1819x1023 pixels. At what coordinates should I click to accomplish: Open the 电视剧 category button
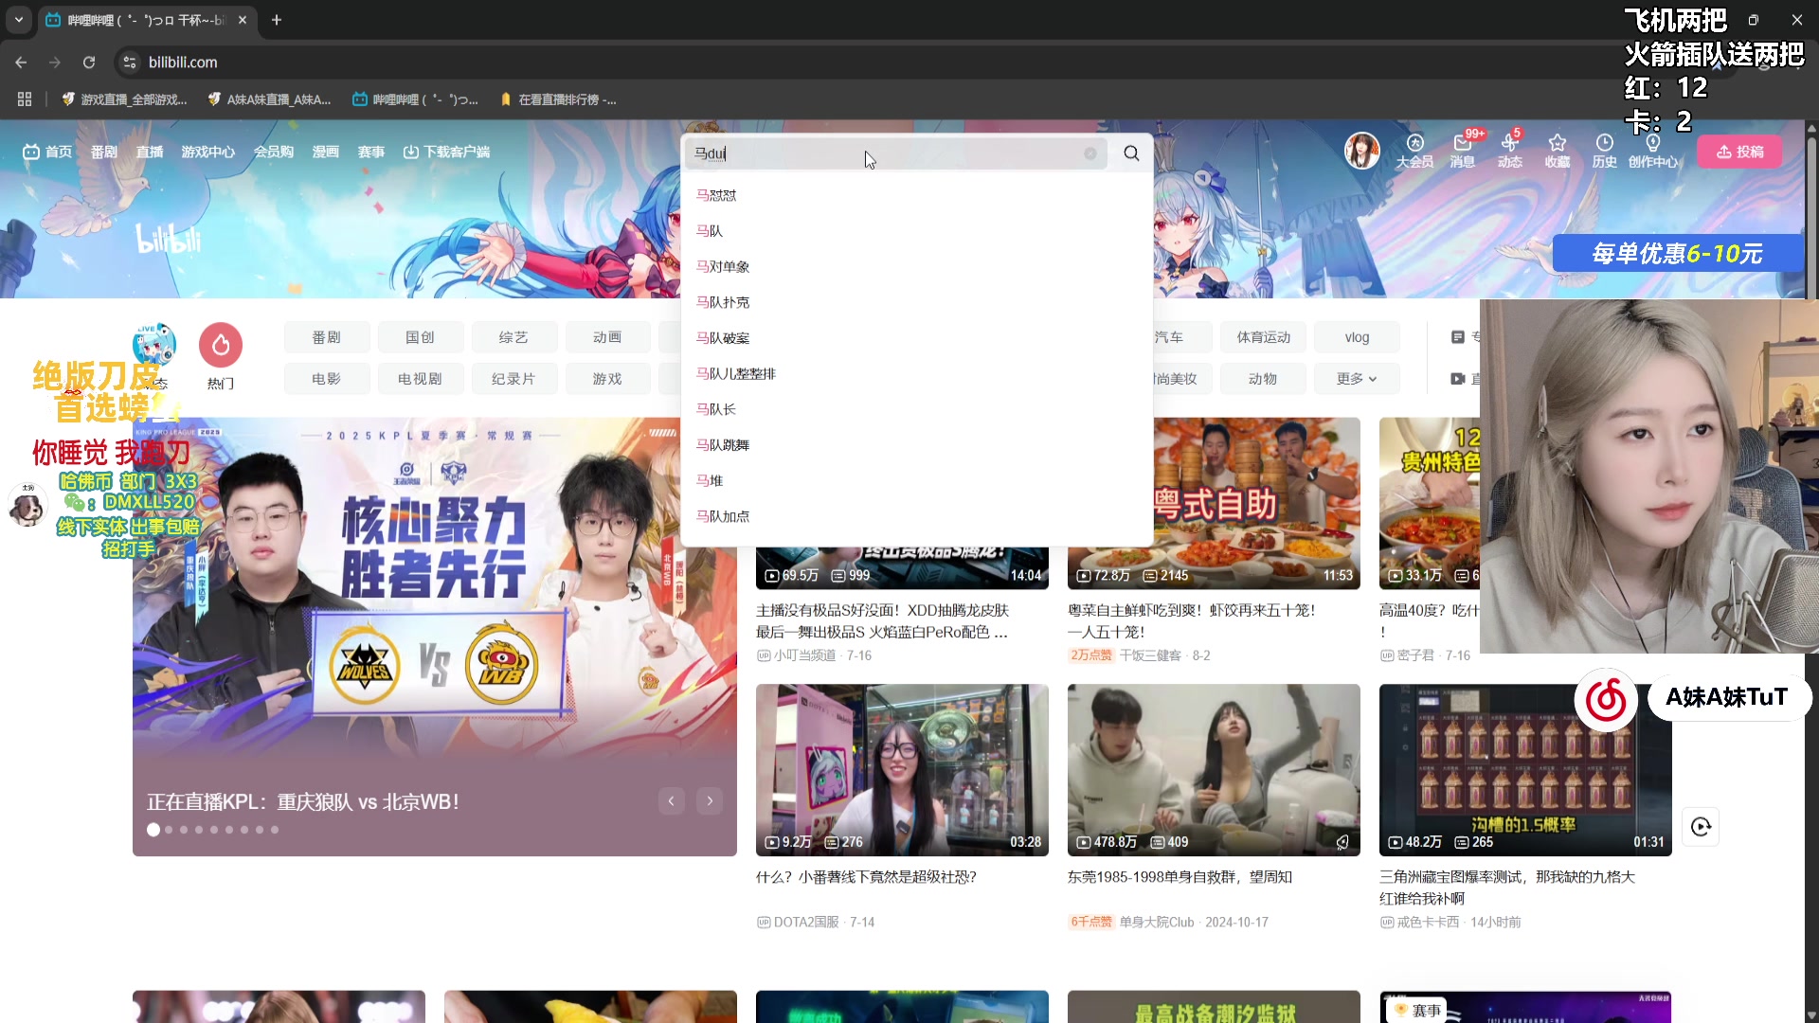point(420,379)
